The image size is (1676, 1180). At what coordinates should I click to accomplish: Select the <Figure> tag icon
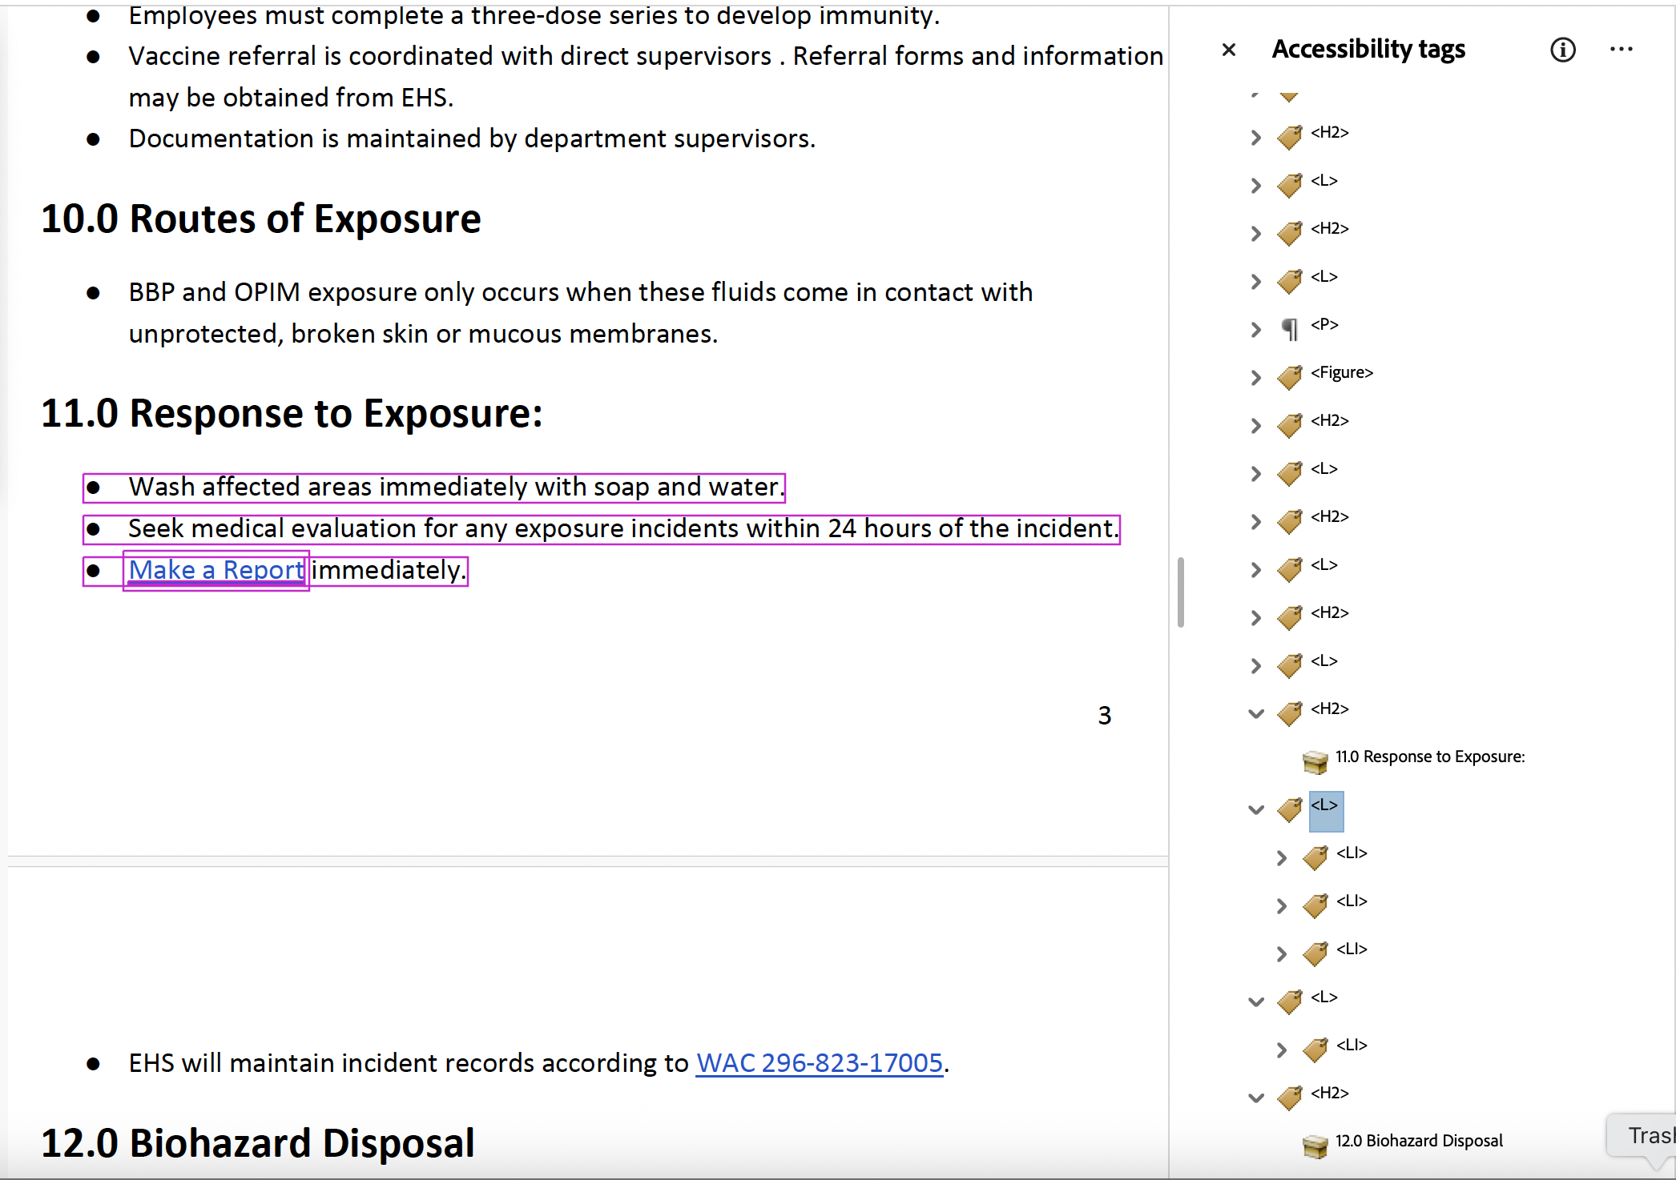[1290, 376]
